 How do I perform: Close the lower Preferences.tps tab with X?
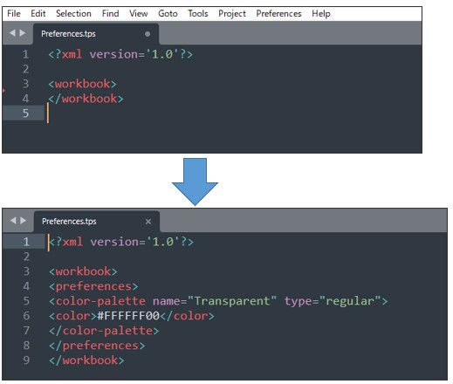point(148,222)
